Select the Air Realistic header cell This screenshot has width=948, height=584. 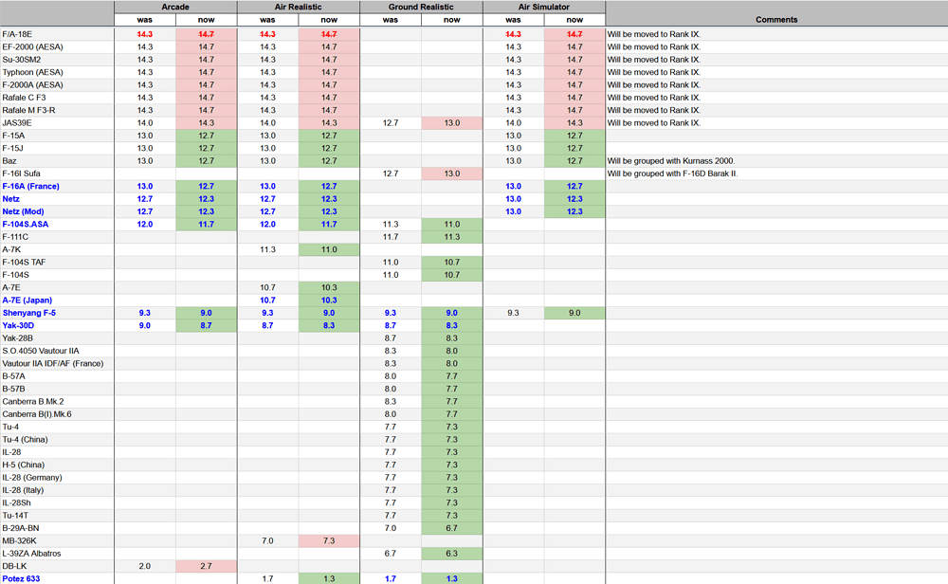298,7
